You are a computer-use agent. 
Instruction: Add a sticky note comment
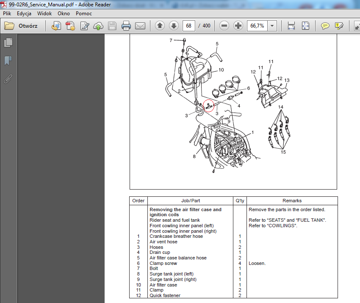click(x=325, y=26)
